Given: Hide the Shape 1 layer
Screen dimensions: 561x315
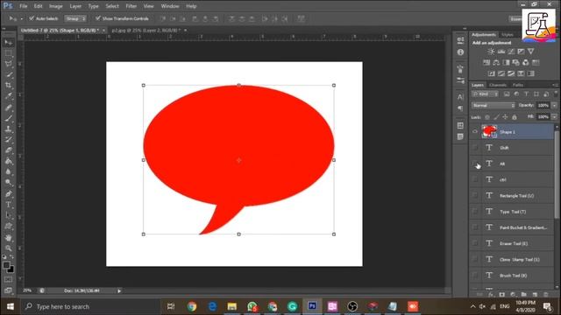Looking at the screenshot, I should click(x=475, y=132).
